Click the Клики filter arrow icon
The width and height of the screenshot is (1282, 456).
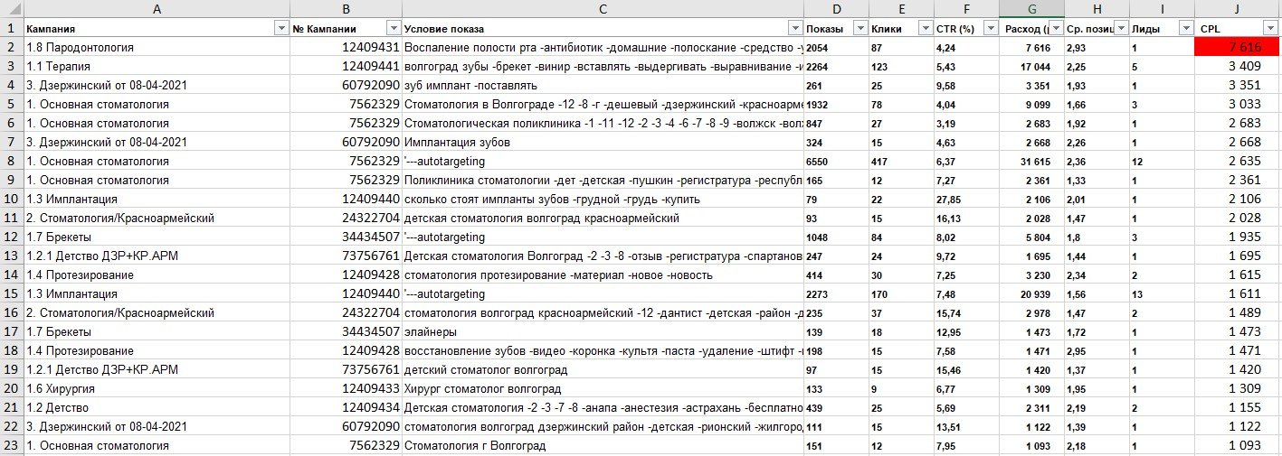click(x=925, y=29)
